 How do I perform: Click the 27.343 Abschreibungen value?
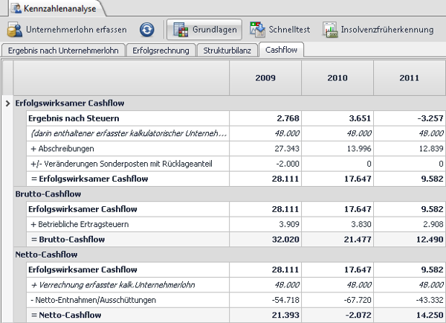click(x=287, y=148)
